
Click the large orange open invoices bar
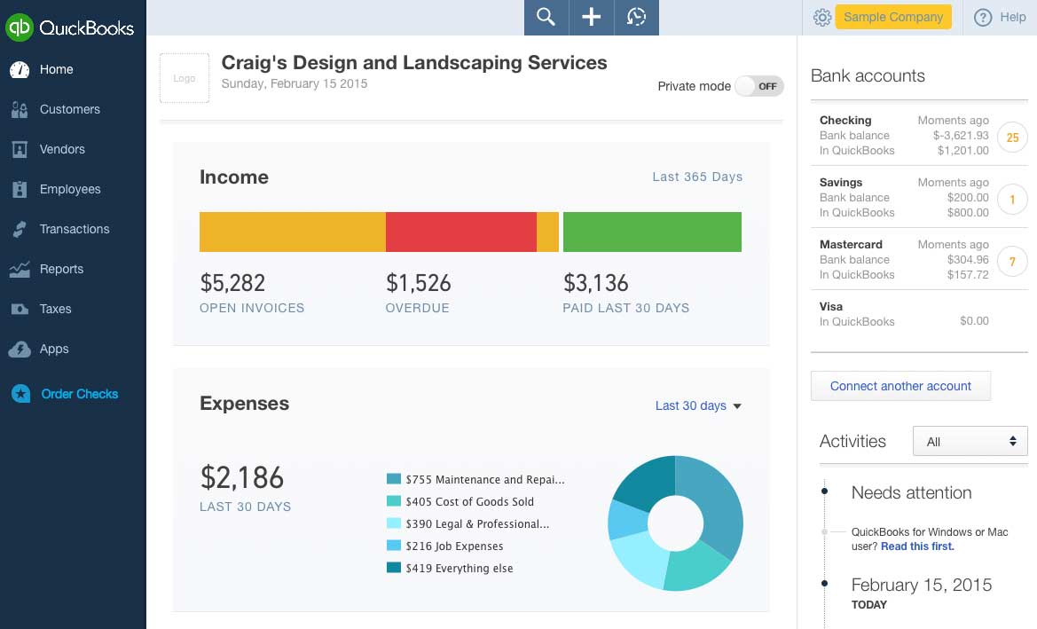point(293,232)
